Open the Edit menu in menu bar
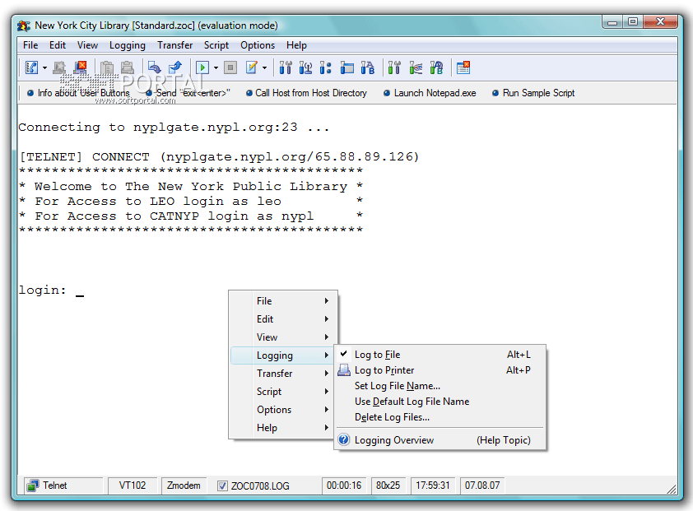Viewport: 693px width, 511px height. click(58, 45)
